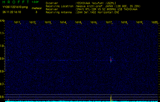Select the 1.1 kHz axis label
This screenshot has height=102, width=160.
coord(2,33)
